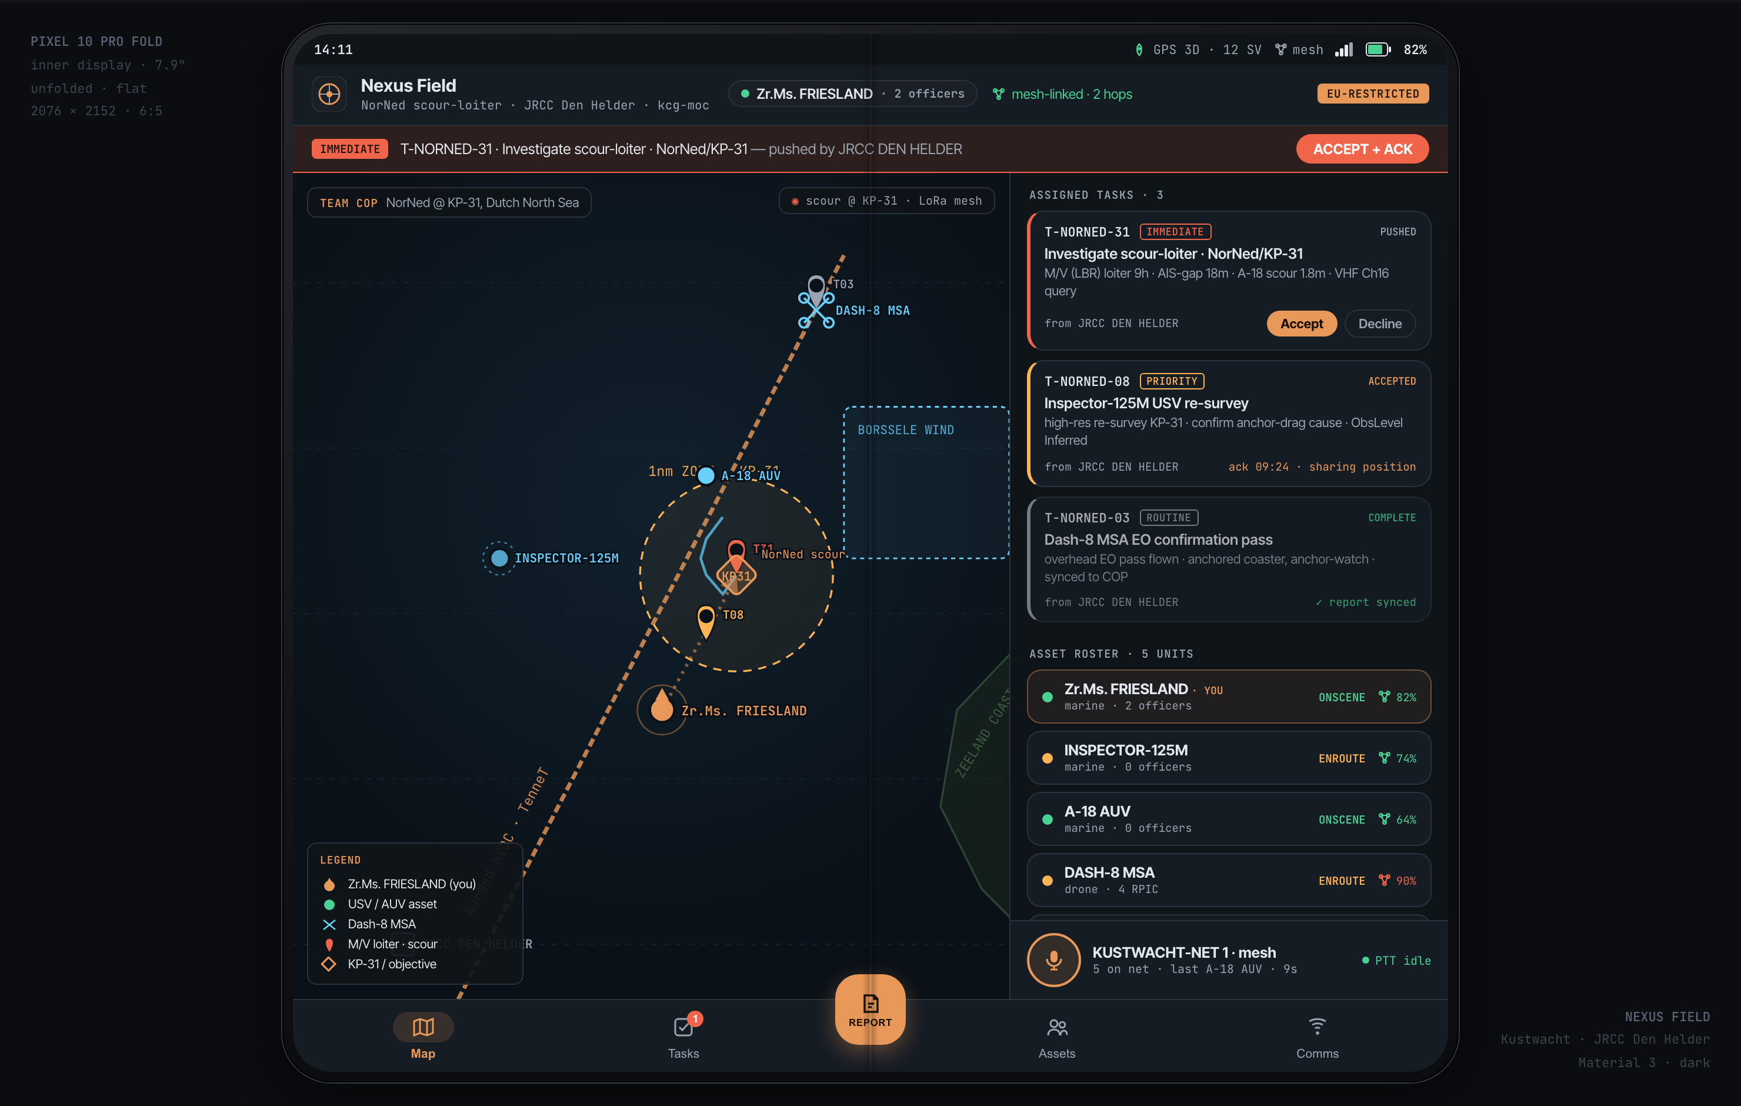Open the Map tab

click(423, 1037)
